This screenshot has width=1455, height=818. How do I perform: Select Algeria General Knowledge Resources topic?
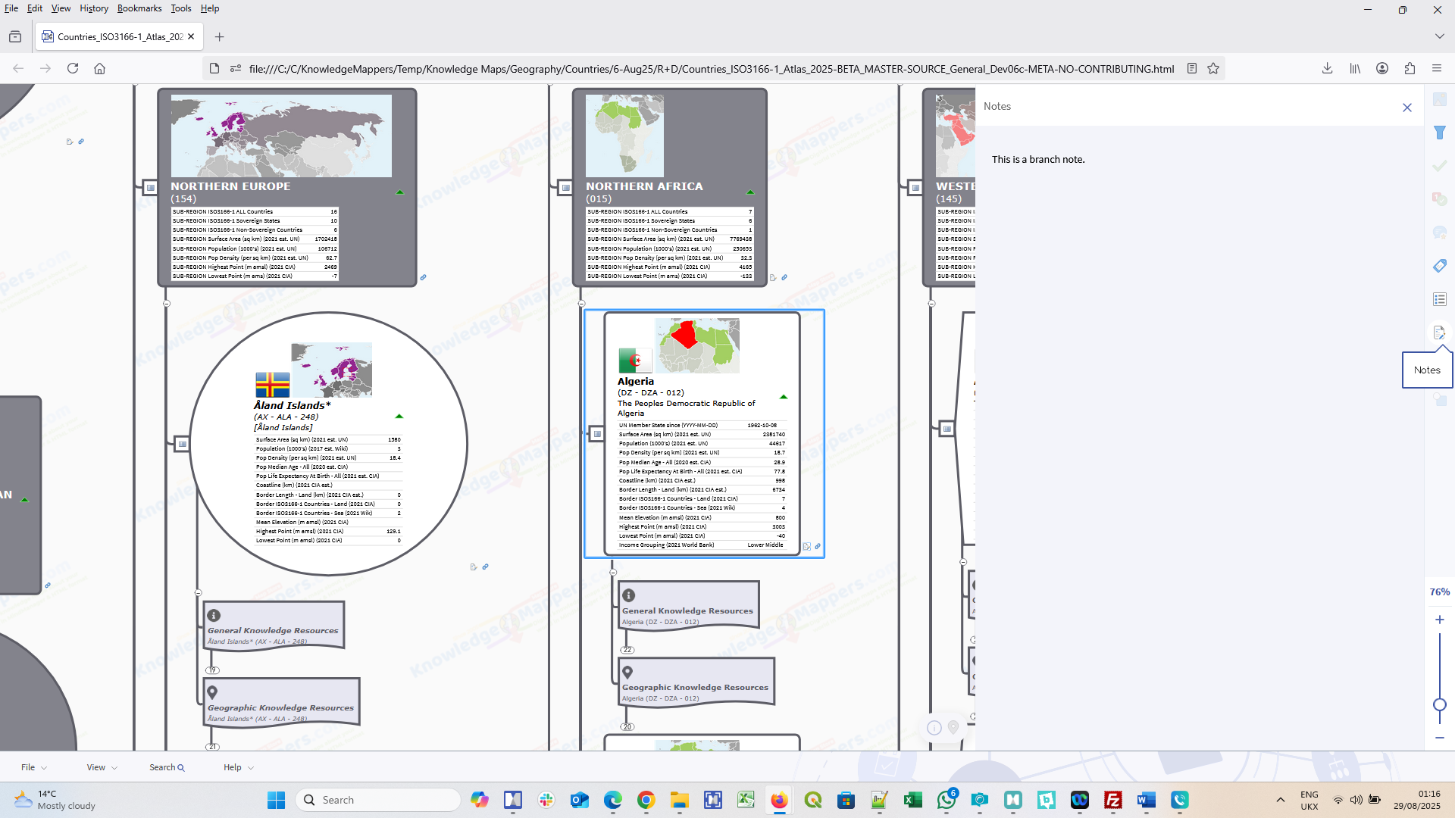click(x=688, y=605)
